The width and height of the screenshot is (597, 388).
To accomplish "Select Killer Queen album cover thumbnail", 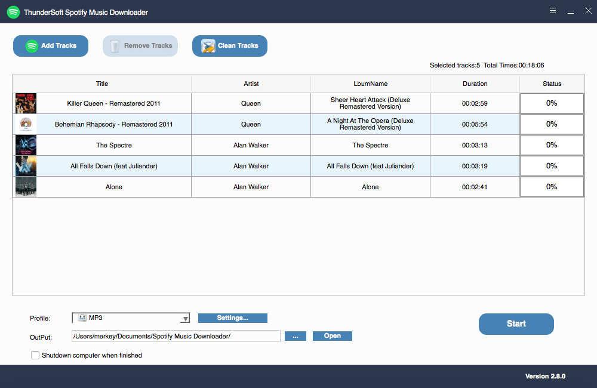I will click(x=26, y=103).
